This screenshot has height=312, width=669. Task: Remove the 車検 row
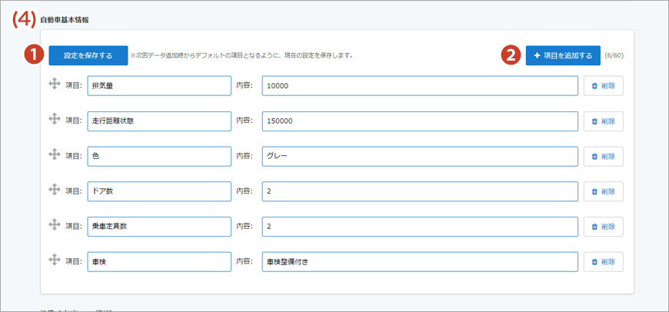pyautogui.click(x=603, y=262)
